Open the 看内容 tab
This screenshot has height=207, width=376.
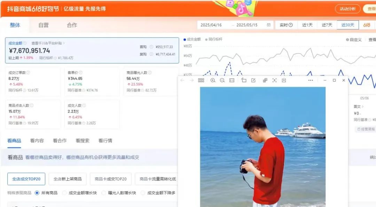tap(37, 141)
